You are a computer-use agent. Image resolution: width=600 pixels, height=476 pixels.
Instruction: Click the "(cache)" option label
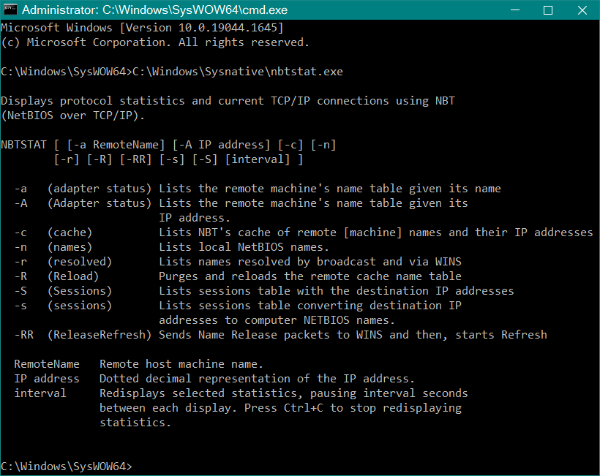pyautogui.click(x=70, y=233)
